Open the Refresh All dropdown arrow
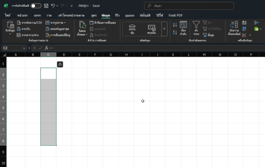 [87, 34]
